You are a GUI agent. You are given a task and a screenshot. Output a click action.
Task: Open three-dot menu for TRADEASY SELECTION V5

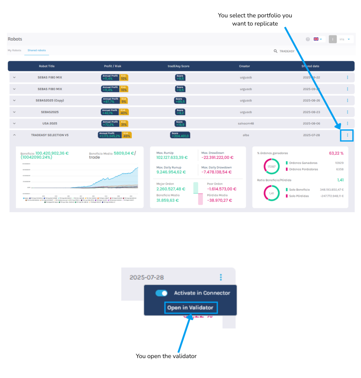347,135
